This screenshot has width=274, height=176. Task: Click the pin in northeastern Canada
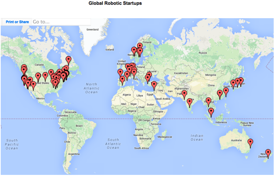coord(68,61)
